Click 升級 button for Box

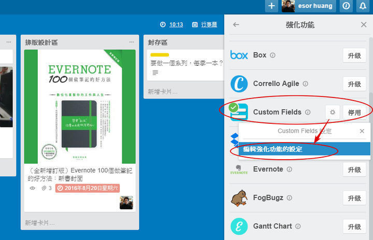tap(354, 55)
